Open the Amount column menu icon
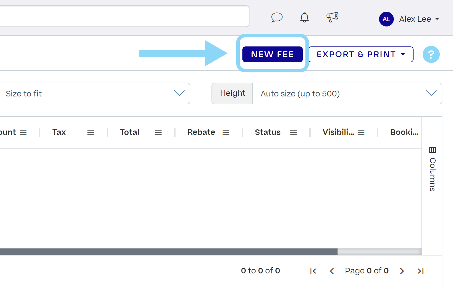453x289 pixels. 23,133
